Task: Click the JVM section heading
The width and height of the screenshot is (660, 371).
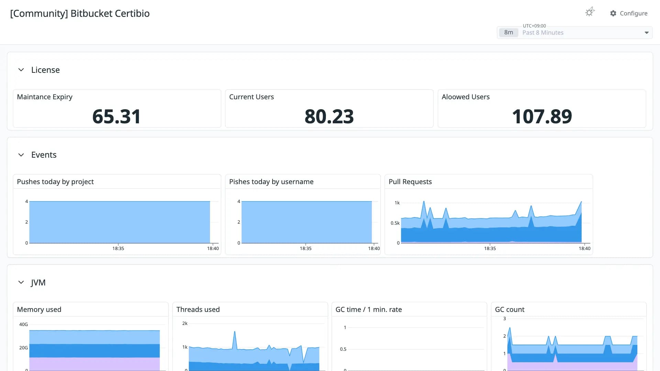Action: (38, 282)
